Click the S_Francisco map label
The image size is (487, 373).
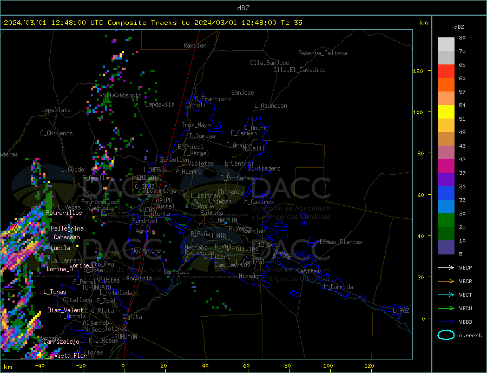(213, 99)
